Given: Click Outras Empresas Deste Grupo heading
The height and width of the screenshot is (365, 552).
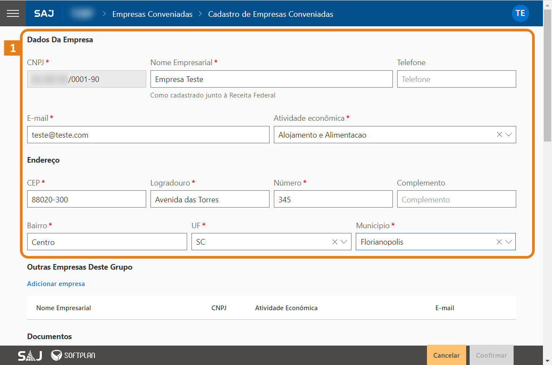Looking at the screenshot, I should (x=80, y=267).
